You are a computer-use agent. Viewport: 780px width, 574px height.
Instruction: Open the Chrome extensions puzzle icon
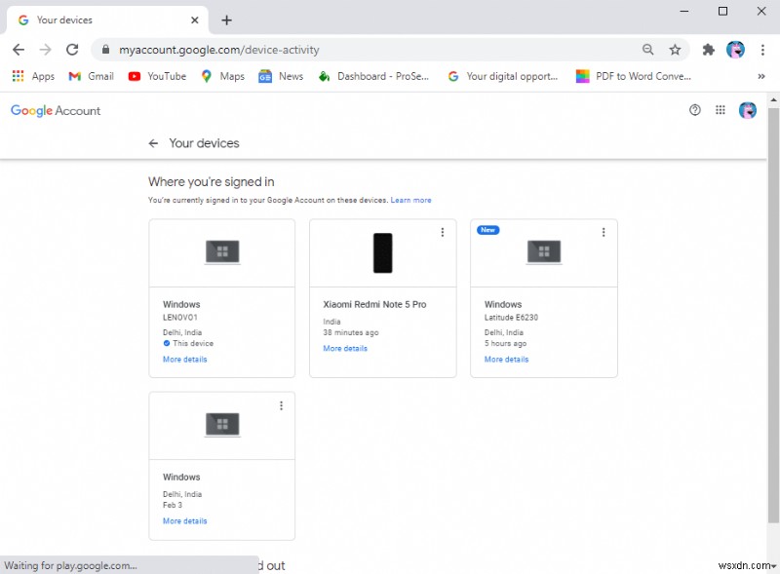tap(709, 49)
